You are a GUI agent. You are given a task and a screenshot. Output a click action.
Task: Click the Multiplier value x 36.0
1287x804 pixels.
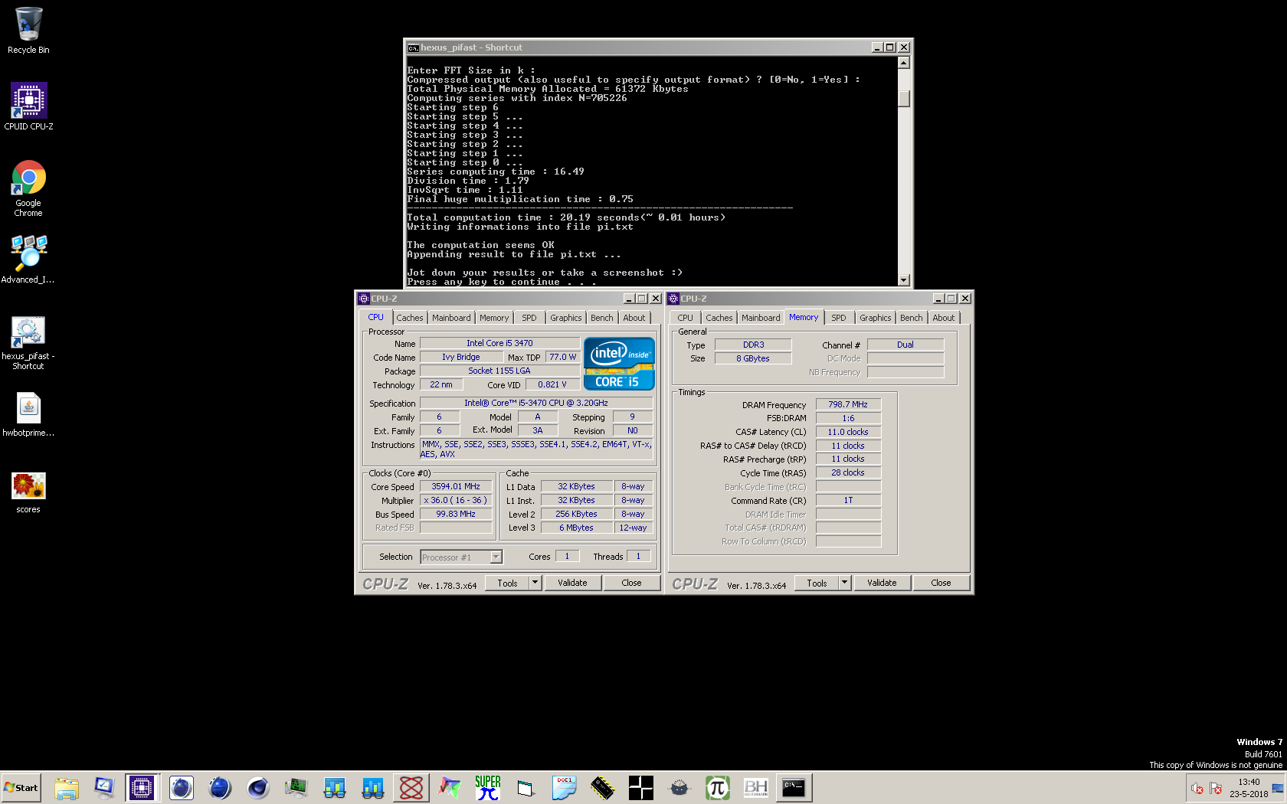(456, 501)
